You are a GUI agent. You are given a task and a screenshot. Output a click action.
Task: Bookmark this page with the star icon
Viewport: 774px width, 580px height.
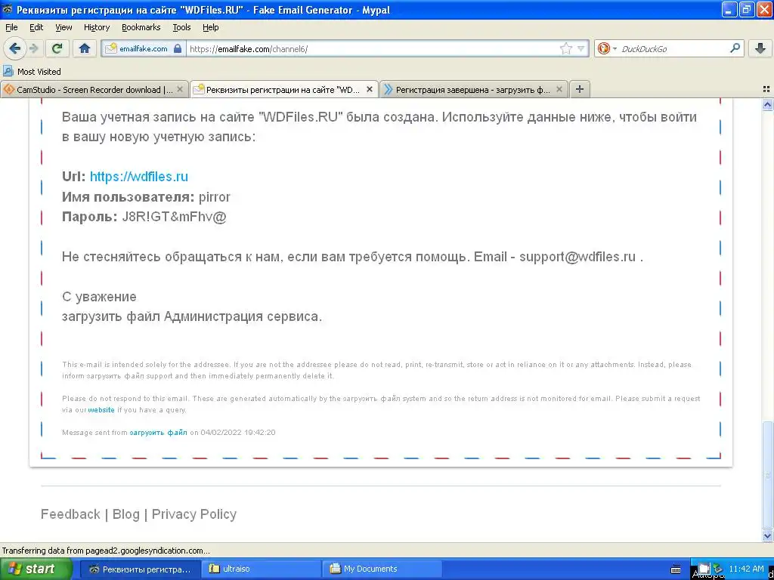coord(565,48)
